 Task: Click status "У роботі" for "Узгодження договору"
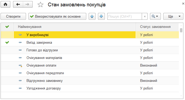point(147,88)
